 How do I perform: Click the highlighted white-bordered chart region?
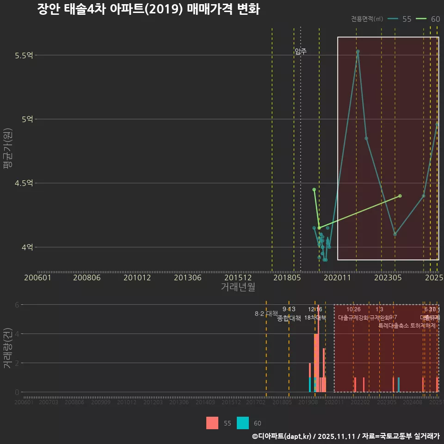[388, 148]
